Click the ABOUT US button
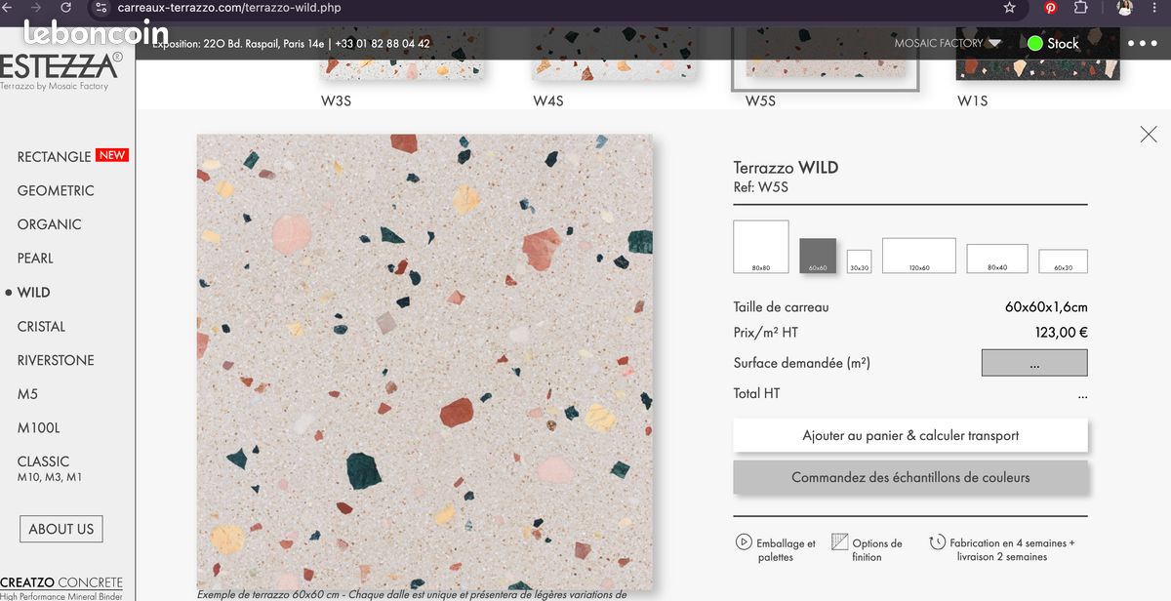 tap(61, 529)
